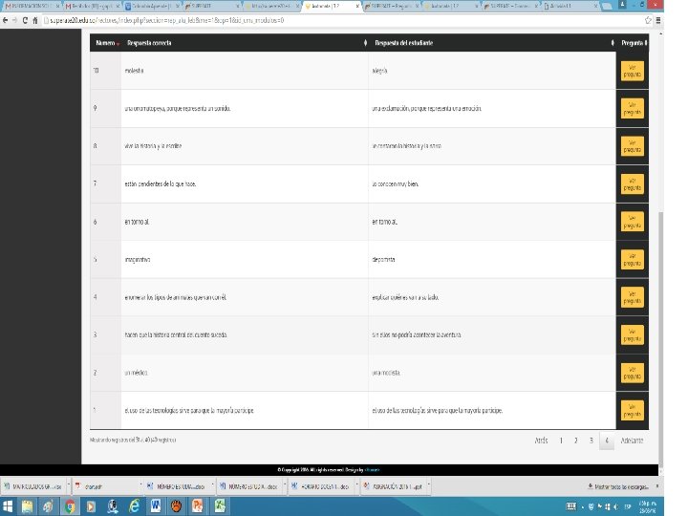688x516 pixels.
Task: Open the Windows Start button
Action: [8, 506]
